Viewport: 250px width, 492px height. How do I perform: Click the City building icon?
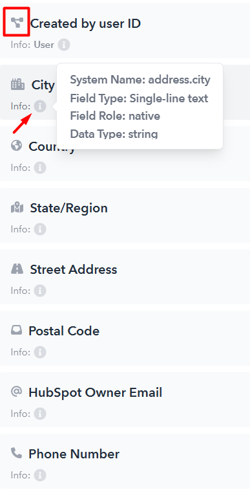click(x=17, y=84)
